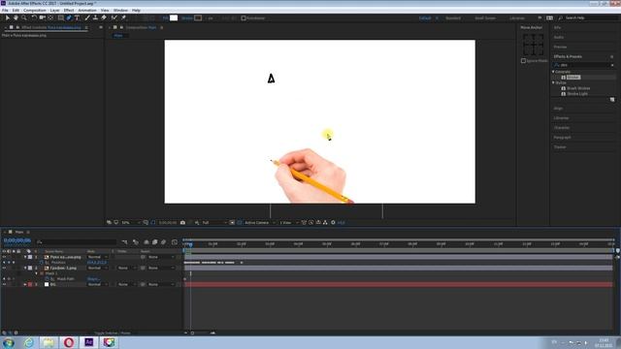
Task: Open the viewer magnification 50% dropdown
Action: coord(130,223)
